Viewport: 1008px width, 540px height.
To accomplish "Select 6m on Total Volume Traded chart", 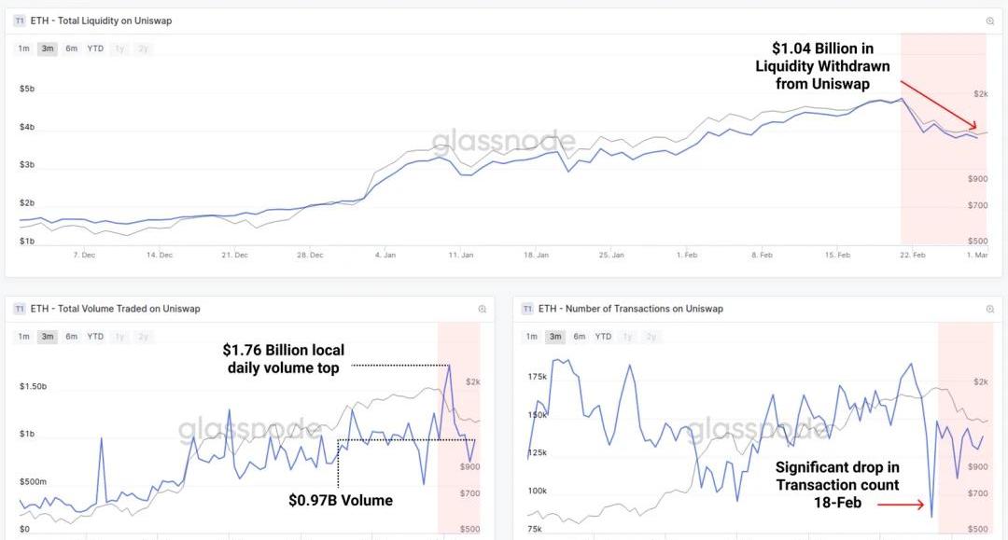I will pos(71,336).
